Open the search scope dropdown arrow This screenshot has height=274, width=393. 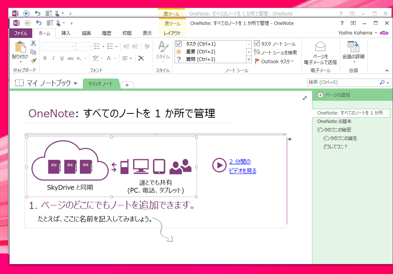tap(388, 82)
